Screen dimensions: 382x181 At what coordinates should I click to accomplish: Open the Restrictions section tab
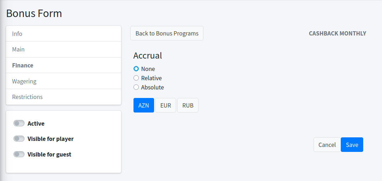(64, 97)
